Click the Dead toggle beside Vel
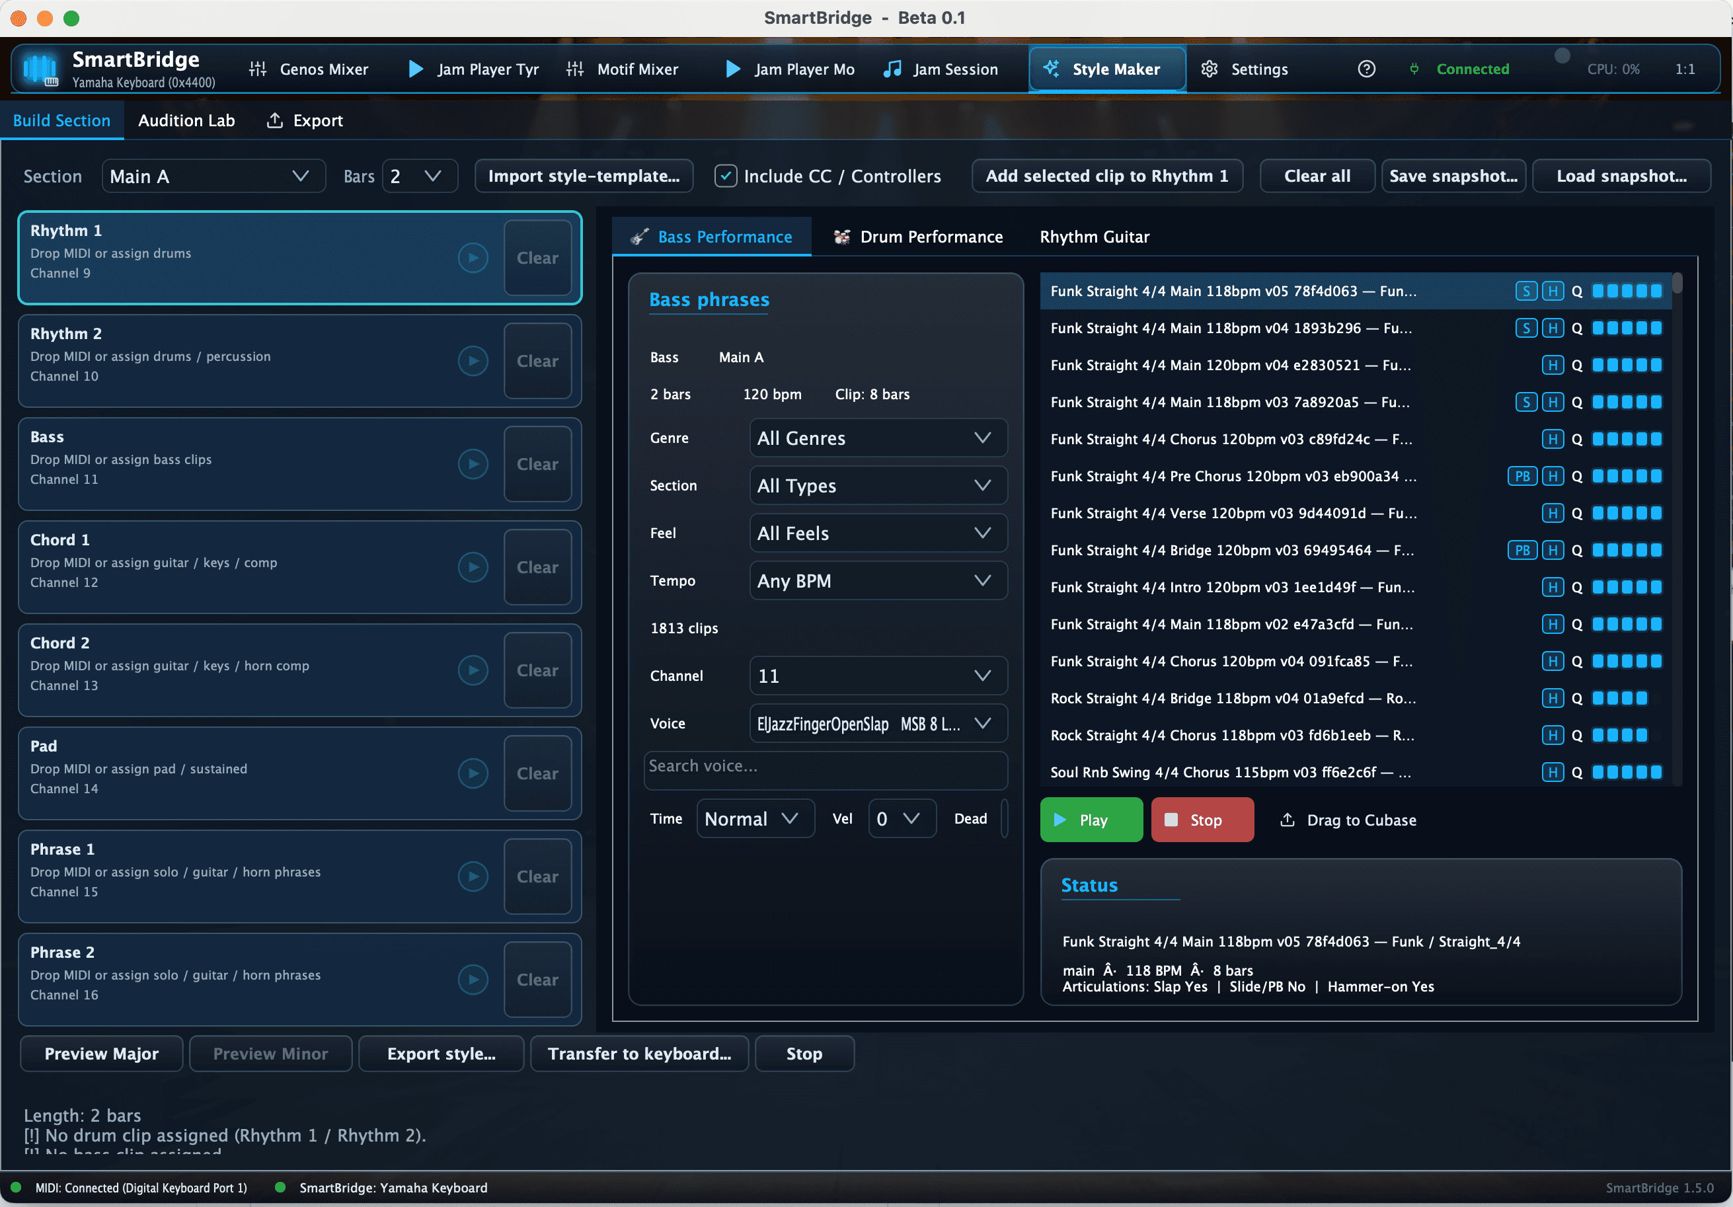 point(1004,819)
